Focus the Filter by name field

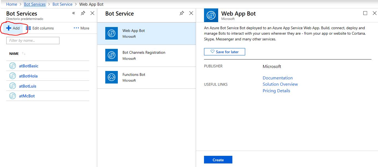click(33, 40)
